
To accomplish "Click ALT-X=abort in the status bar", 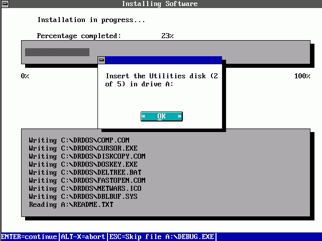I will click(83, 236).
